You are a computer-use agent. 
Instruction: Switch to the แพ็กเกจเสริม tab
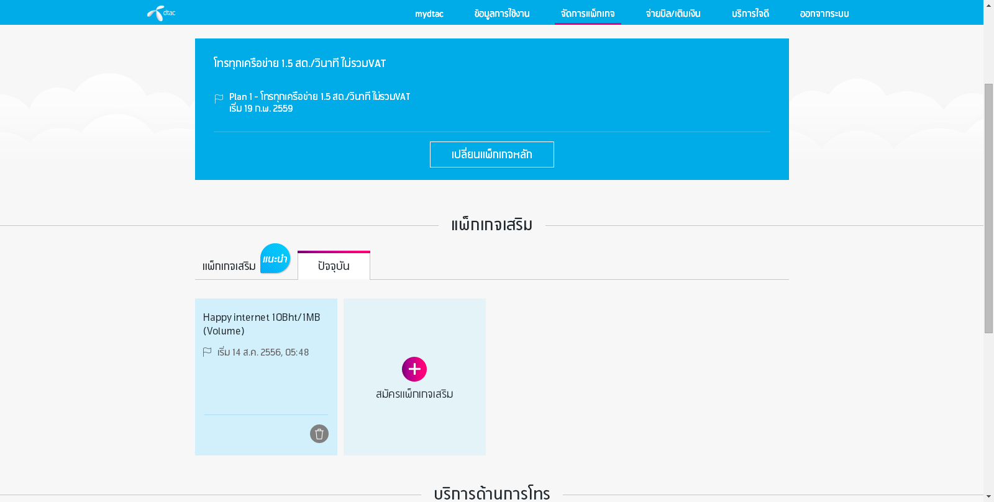(x=229, y=266)
